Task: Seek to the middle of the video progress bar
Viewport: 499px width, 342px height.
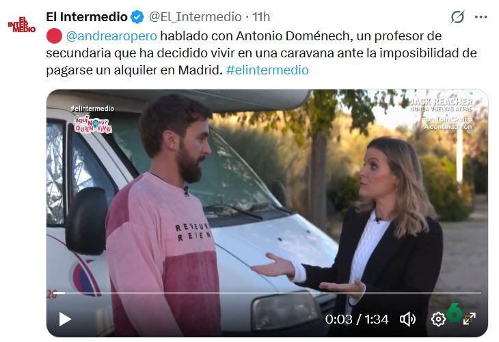Action: pyautogui.click(x=267, y=293)
